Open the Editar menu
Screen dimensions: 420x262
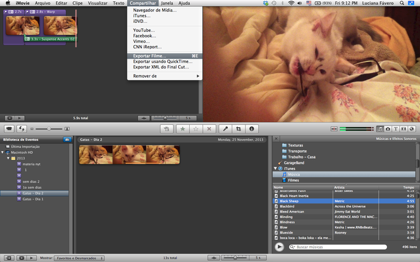(x=62, y=3)
